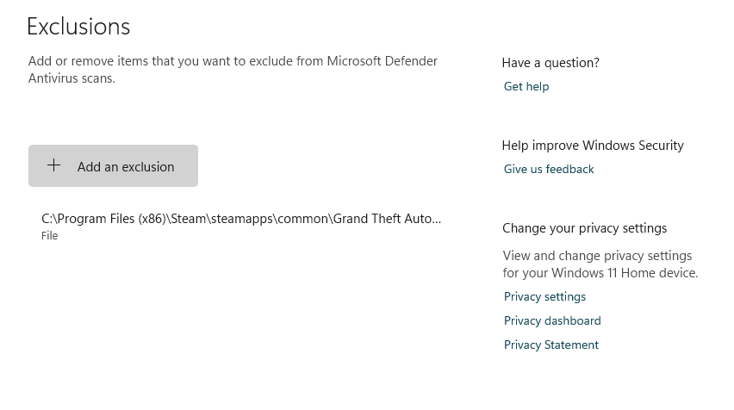Image resolution: width=734 pixels, height=410 pixels.
Task: Click the "Change your privacy settings" heading
Action: 585,228
